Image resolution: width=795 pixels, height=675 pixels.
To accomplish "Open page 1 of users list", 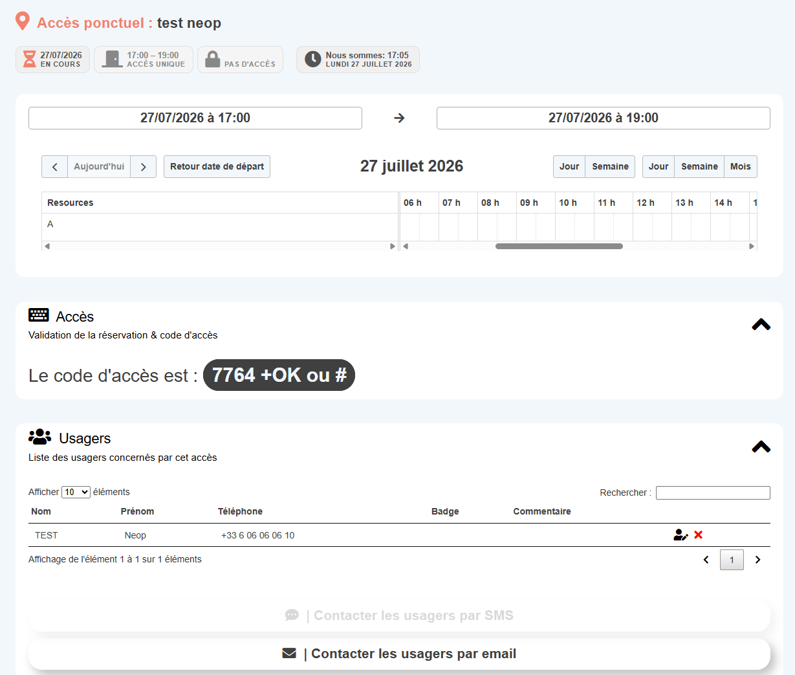I will point(732,560).
